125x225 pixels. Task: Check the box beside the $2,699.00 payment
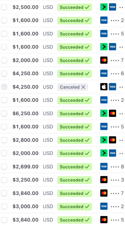[x=4, y=166]
